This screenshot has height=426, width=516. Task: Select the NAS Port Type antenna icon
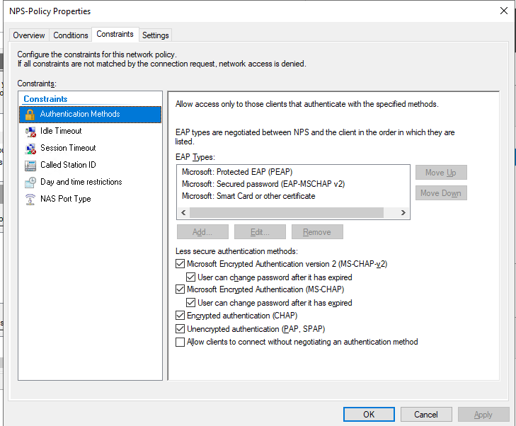click(30, 199)
